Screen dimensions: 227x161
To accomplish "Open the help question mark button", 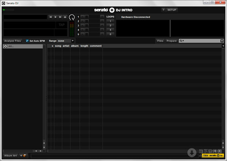I will (x=163, y=10).
